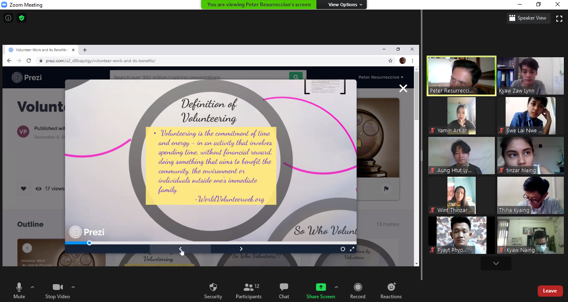
Task: Go to previous Prezi slide arrow
Action: 180,249
